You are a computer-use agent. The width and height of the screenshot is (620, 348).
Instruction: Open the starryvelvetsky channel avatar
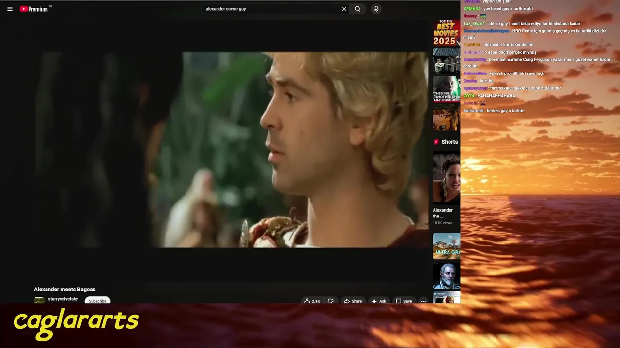[39, 300]
